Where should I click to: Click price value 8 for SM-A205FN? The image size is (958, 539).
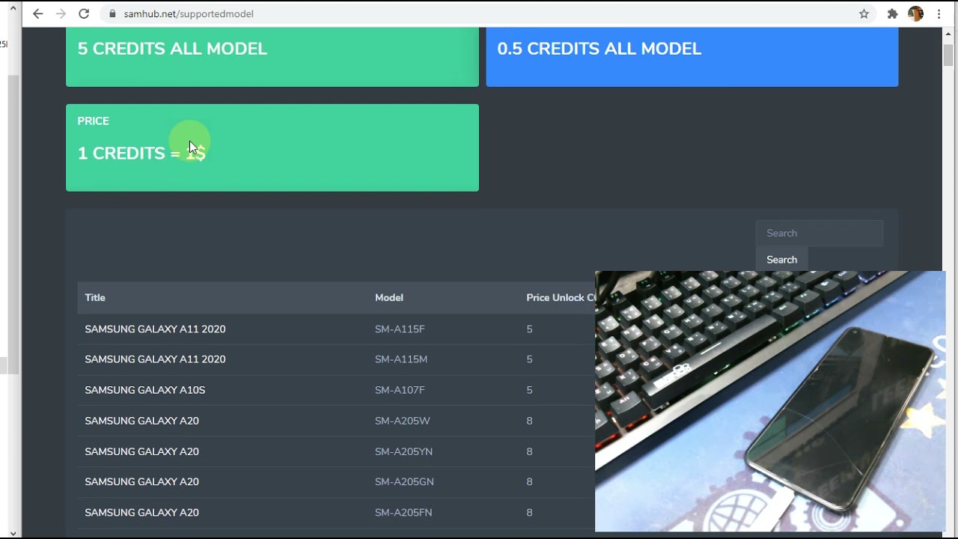pyautogui.click(x=529, y=512)
